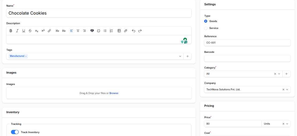297x136 pixels.
Task: Click the Price field showing 80
Action: tap(233, 124)
